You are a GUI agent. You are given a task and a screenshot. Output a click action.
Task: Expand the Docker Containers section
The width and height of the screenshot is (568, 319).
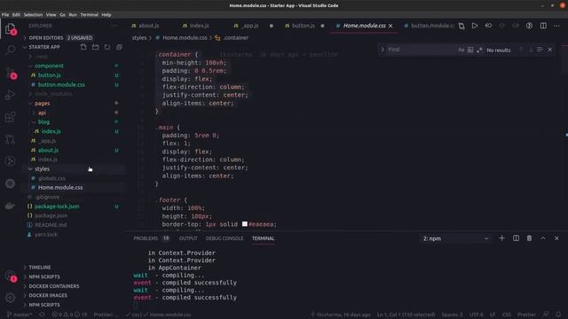pyautogui.click(x=54, y=286)
